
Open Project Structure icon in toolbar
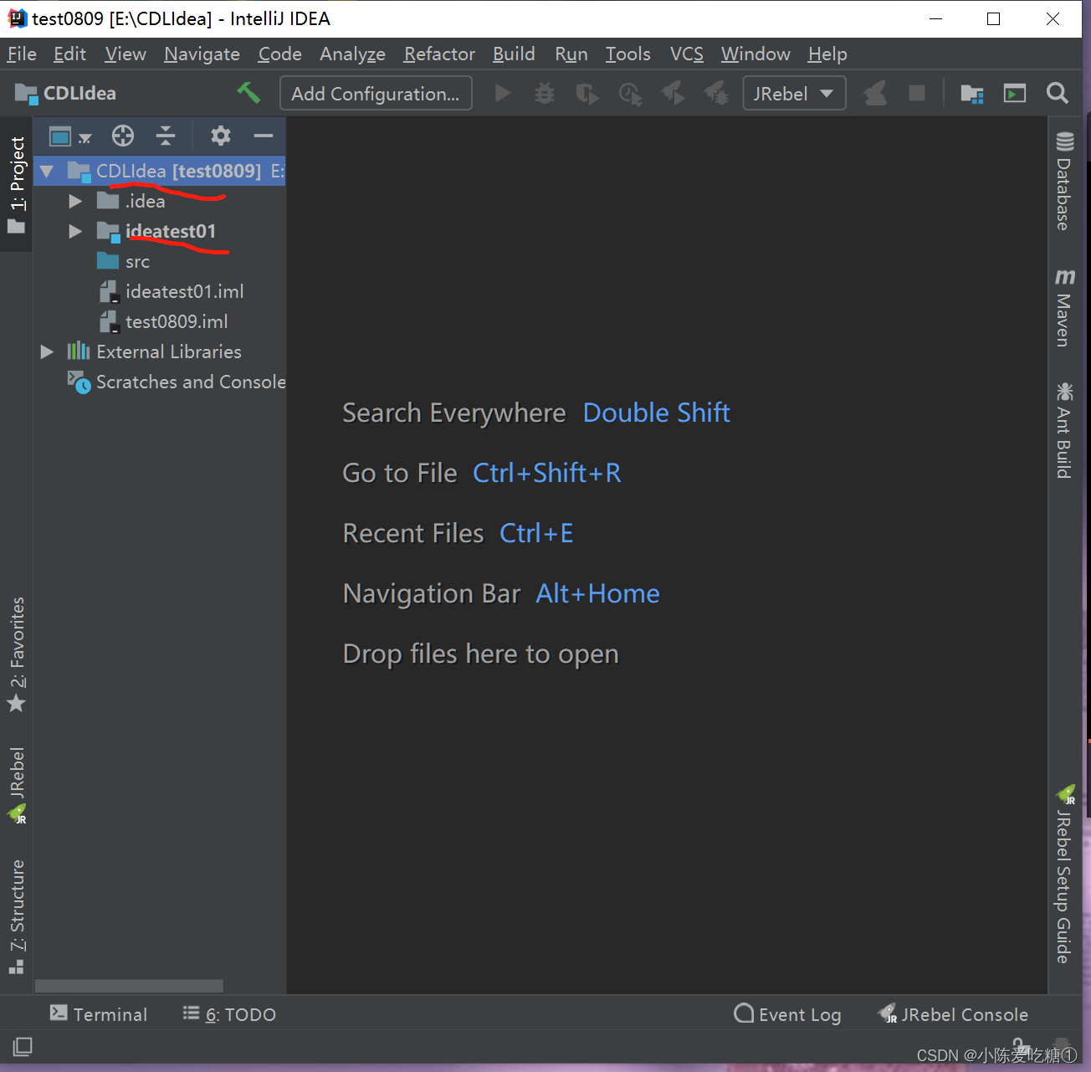click(971, 93)
